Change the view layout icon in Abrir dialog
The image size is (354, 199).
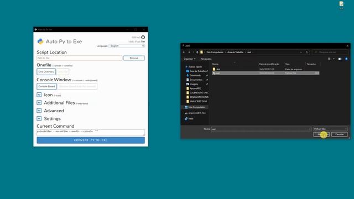329,59
